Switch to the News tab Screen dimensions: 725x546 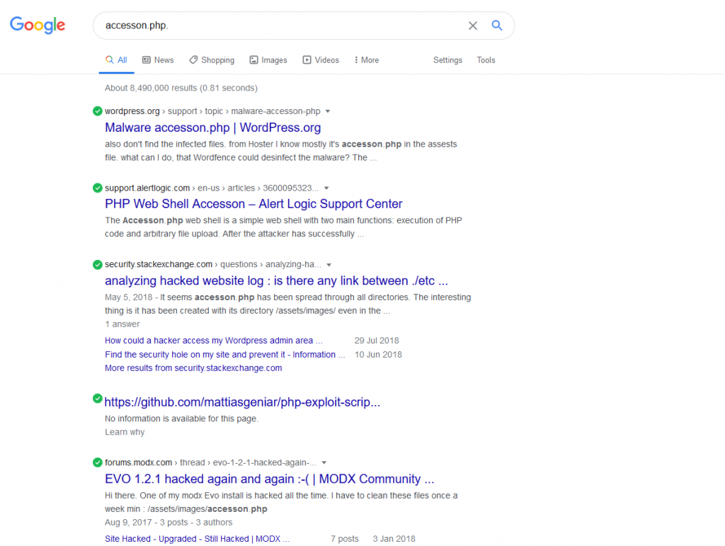tap(158, 60)
